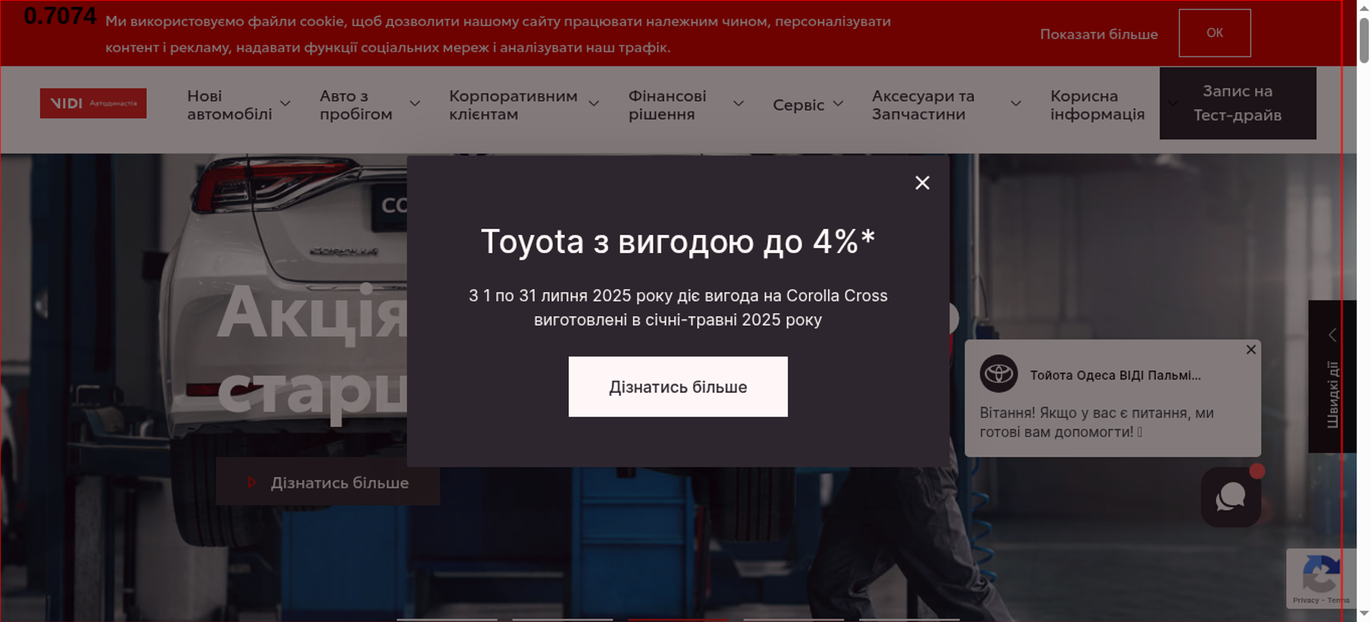Open Аксесуари та Запчастини menu
This screenshot has height=622, width=1371.
click(x=923, y=105)
